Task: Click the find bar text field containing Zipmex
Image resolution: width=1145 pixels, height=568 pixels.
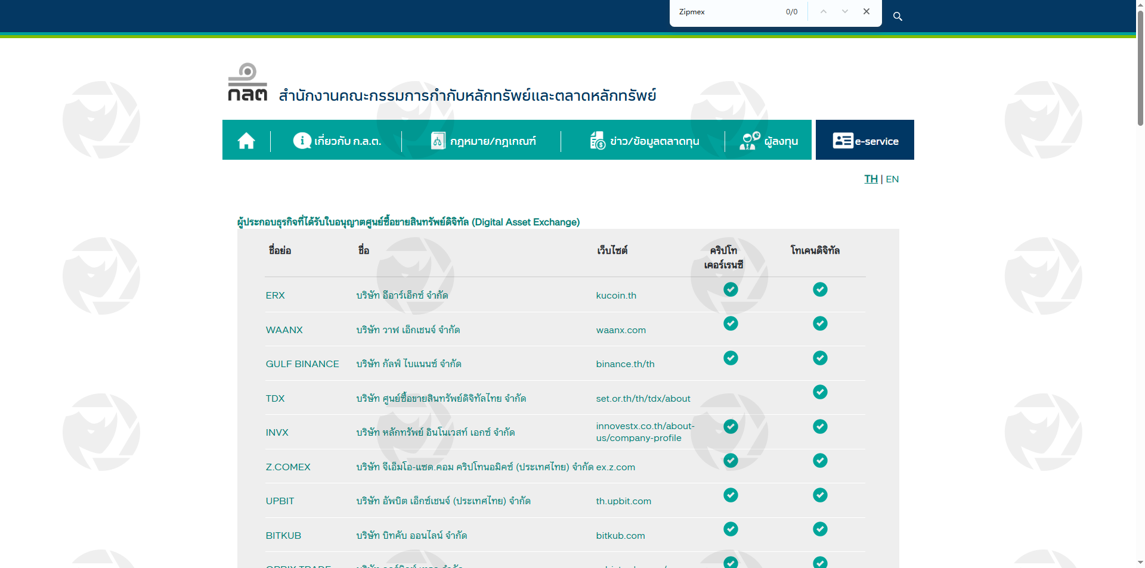Action: 728,12
